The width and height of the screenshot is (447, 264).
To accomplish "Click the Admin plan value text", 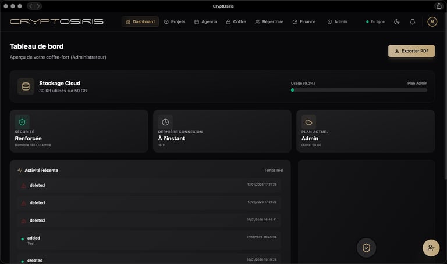I will [x=310, y=139].
